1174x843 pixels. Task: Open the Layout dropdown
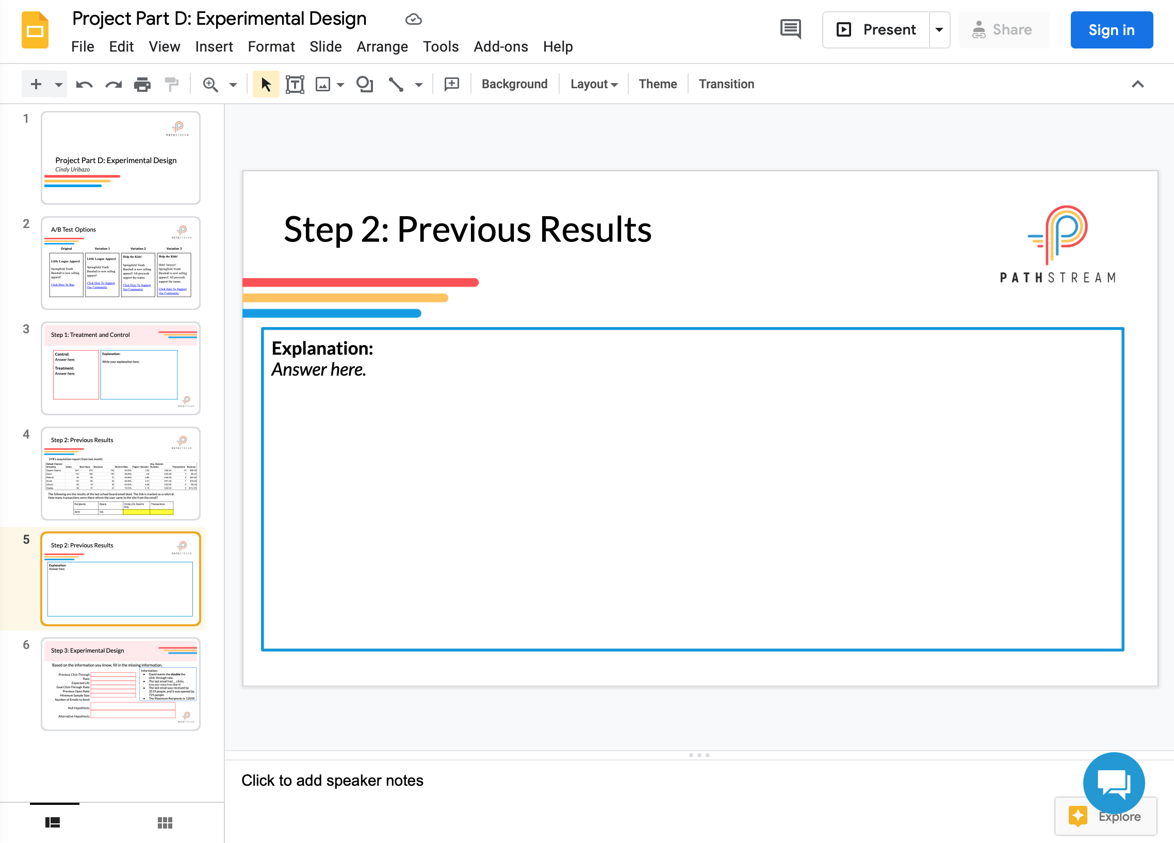tap(594, 84)
